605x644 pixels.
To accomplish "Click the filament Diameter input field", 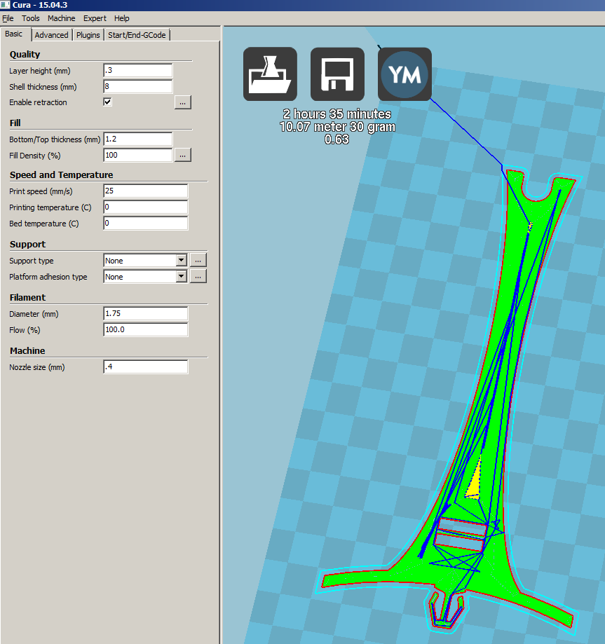I will [x=146, y=313].
